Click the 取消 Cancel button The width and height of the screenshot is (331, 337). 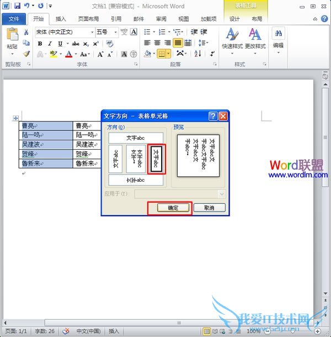[209, 208]
